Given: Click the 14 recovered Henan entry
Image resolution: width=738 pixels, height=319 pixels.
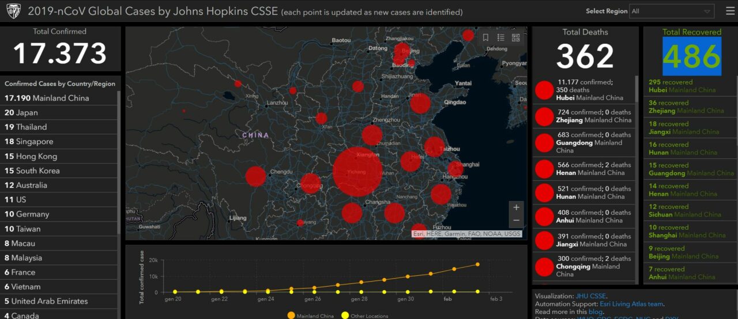Looking at the screenshot, I should [x=690, y=190].
